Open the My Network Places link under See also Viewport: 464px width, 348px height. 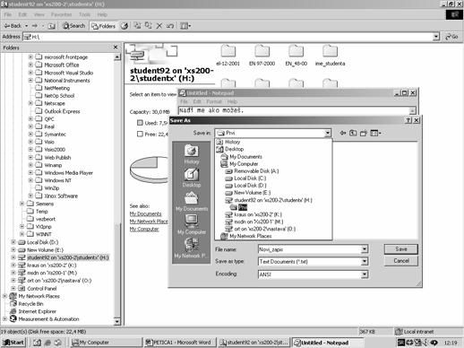click(149, 222)
